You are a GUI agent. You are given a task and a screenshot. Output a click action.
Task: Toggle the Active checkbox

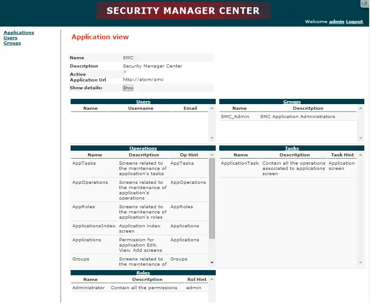[x=125, y=72]
